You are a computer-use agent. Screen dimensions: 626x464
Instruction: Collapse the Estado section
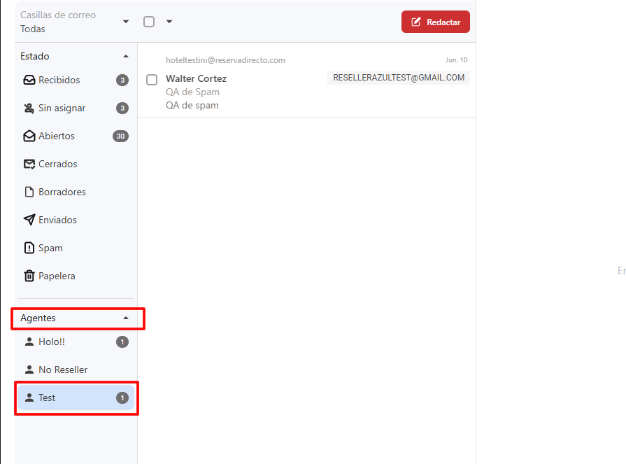[126, 56]
